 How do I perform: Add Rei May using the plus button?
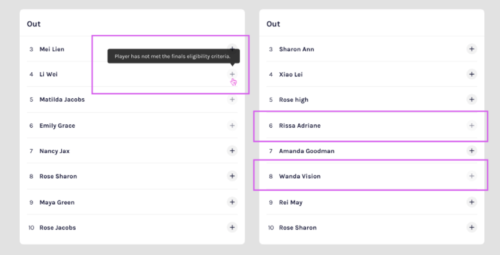472,202
